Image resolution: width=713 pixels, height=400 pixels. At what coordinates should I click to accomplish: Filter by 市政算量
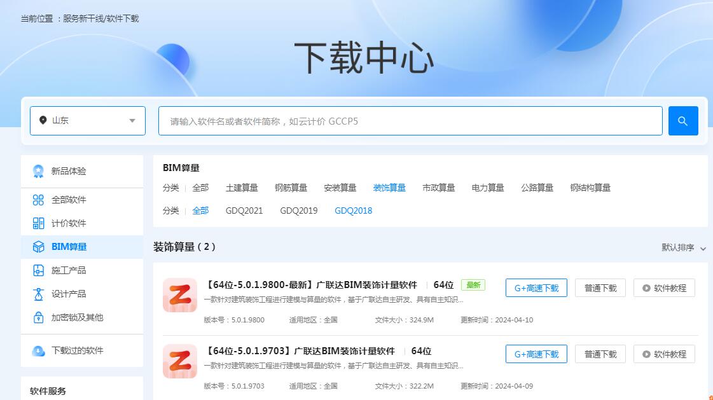(x=438, y=188)
